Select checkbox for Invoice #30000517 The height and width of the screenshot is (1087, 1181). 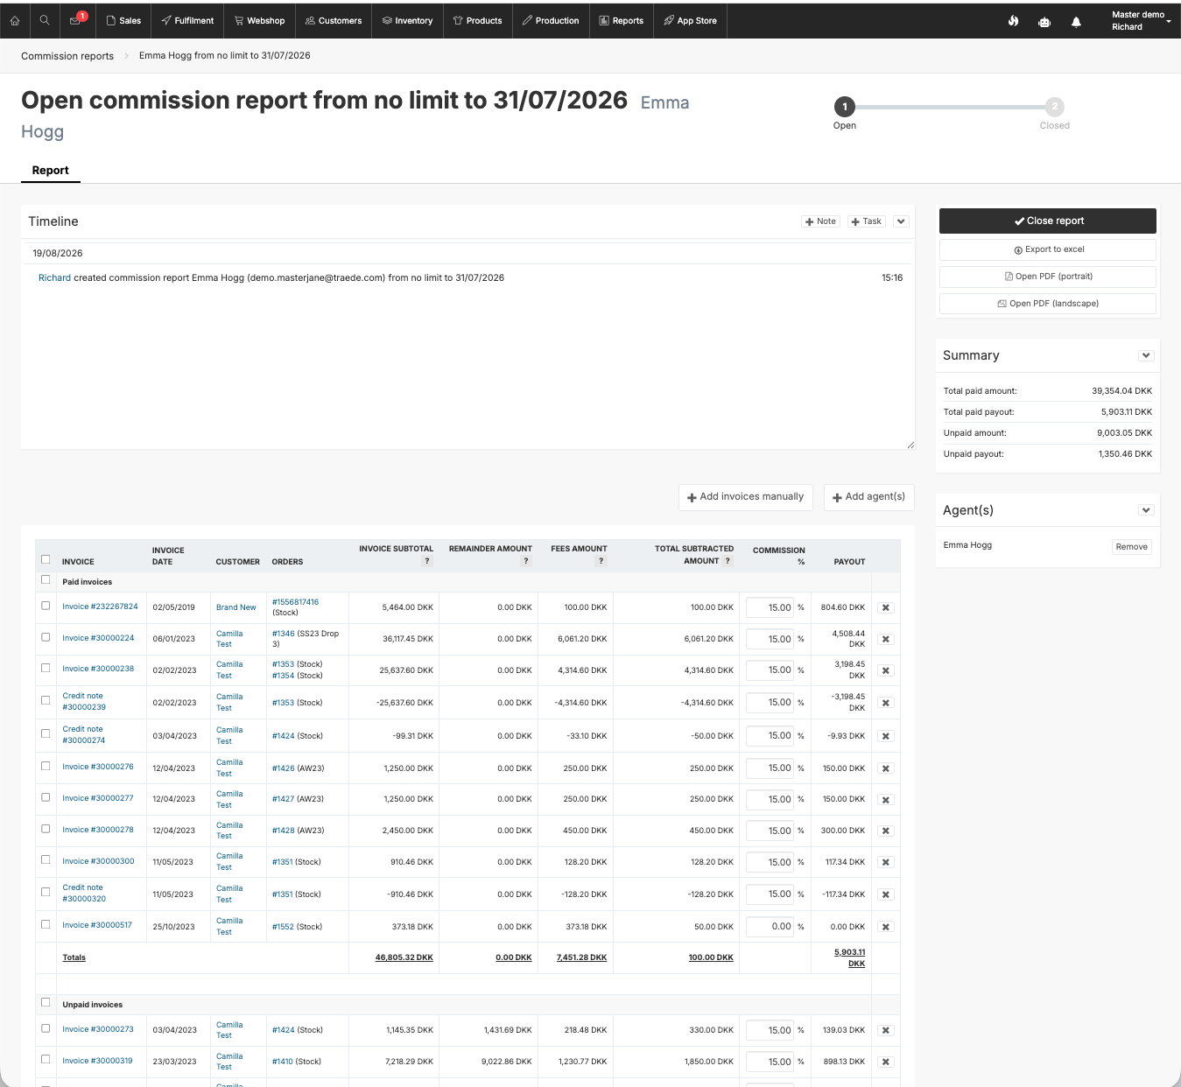[x=46, y=924]
